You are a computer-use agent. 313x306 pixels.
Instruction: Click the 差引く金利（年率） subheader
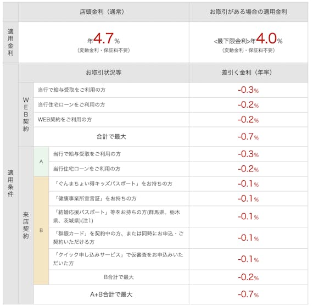[x=247, y=73]
